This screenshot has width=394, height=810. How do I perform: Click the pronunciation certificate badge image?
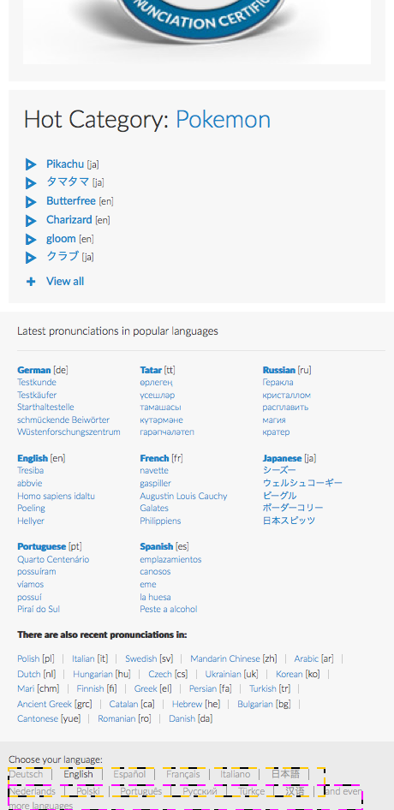(x=197, y=32)
